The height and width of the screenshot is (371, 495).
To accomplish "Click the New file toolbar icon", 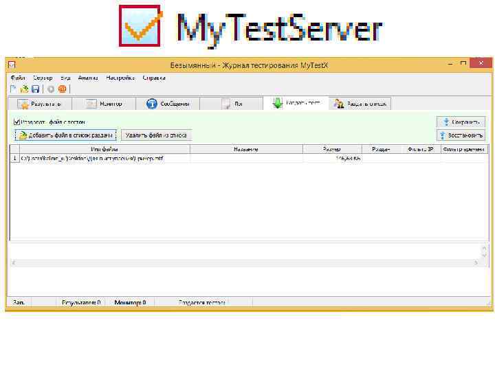I will click(x=13, y=89).
